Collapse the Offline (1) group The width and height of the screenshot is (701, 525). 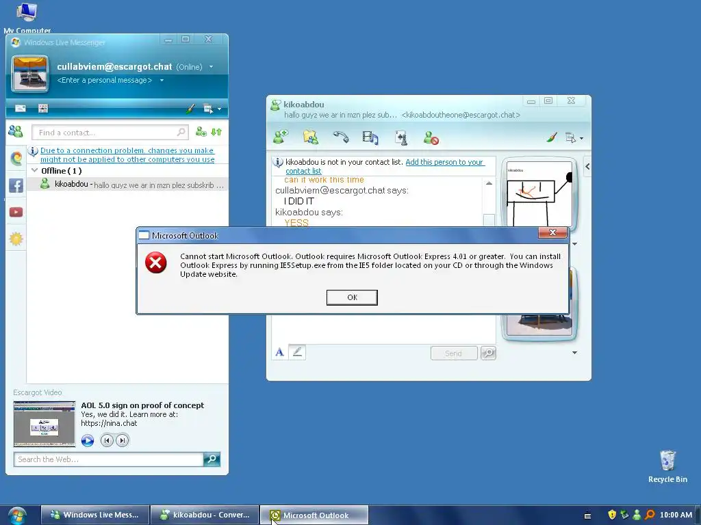pyautogui.click(x=34, y=170)
